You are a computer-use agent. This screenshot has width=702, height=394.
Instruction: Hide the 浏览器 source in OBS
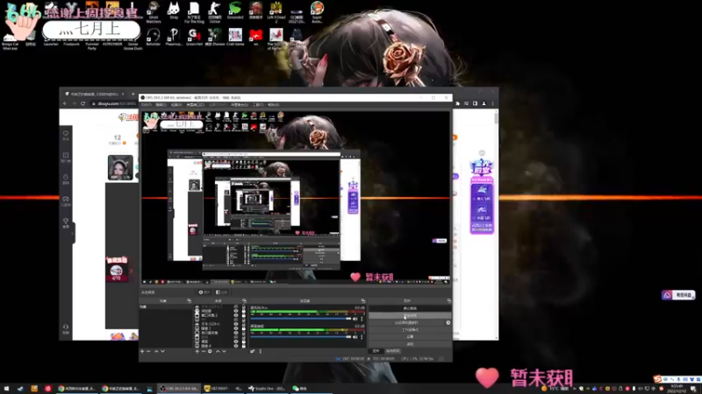click(236, 311)
